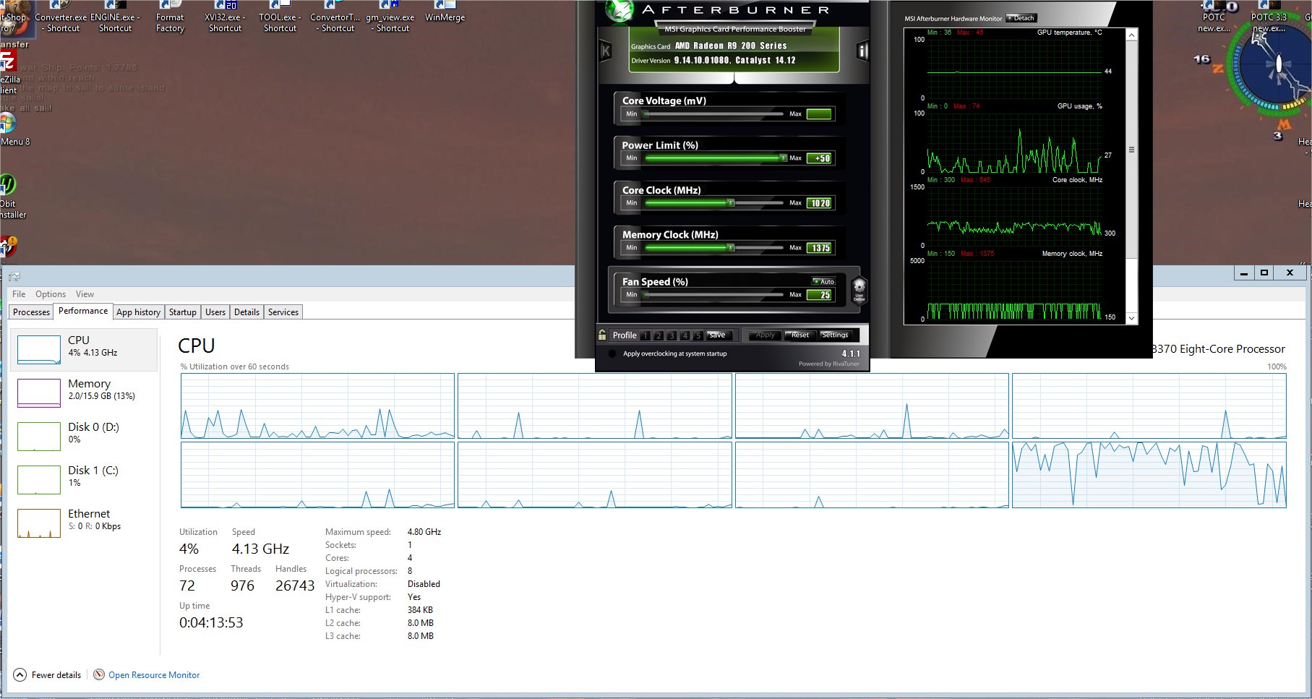Open Afterburner Kombustor K button
This screenshot has height=699, width=1312.
606,51
